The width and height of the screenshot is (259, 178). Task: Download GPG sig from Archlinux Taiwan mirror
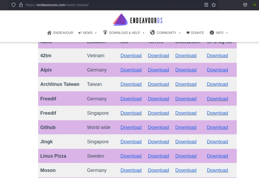217,84
